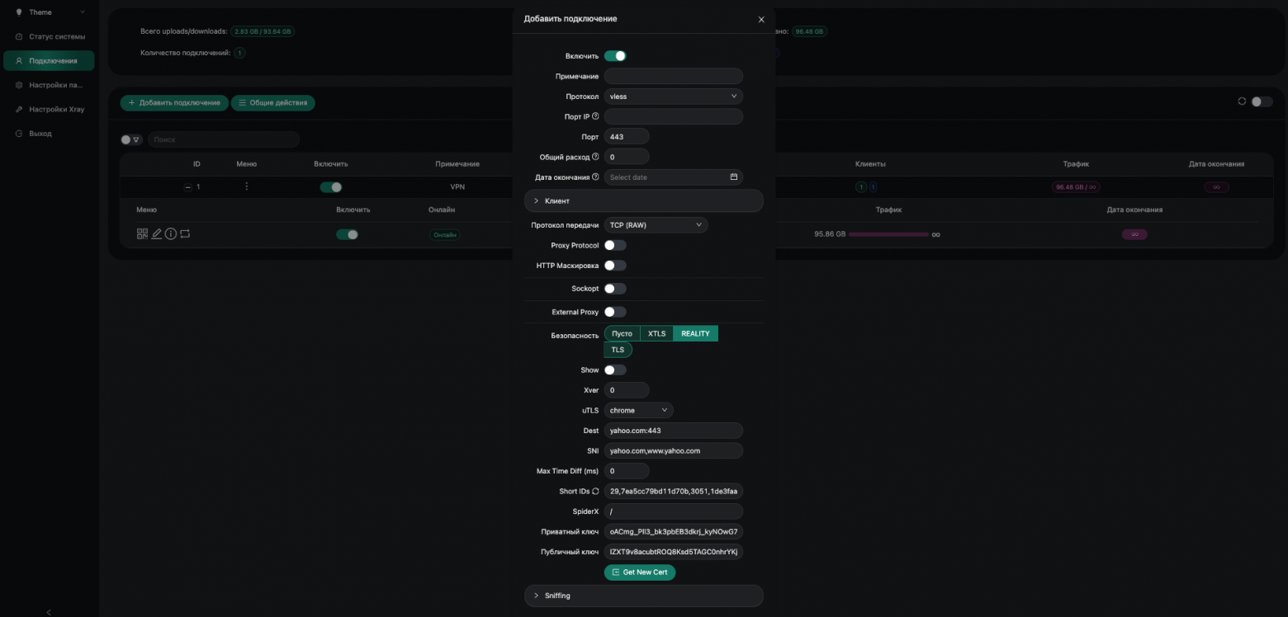Click the Get New Cert button

pyautogui.click(x=640, y=572)
